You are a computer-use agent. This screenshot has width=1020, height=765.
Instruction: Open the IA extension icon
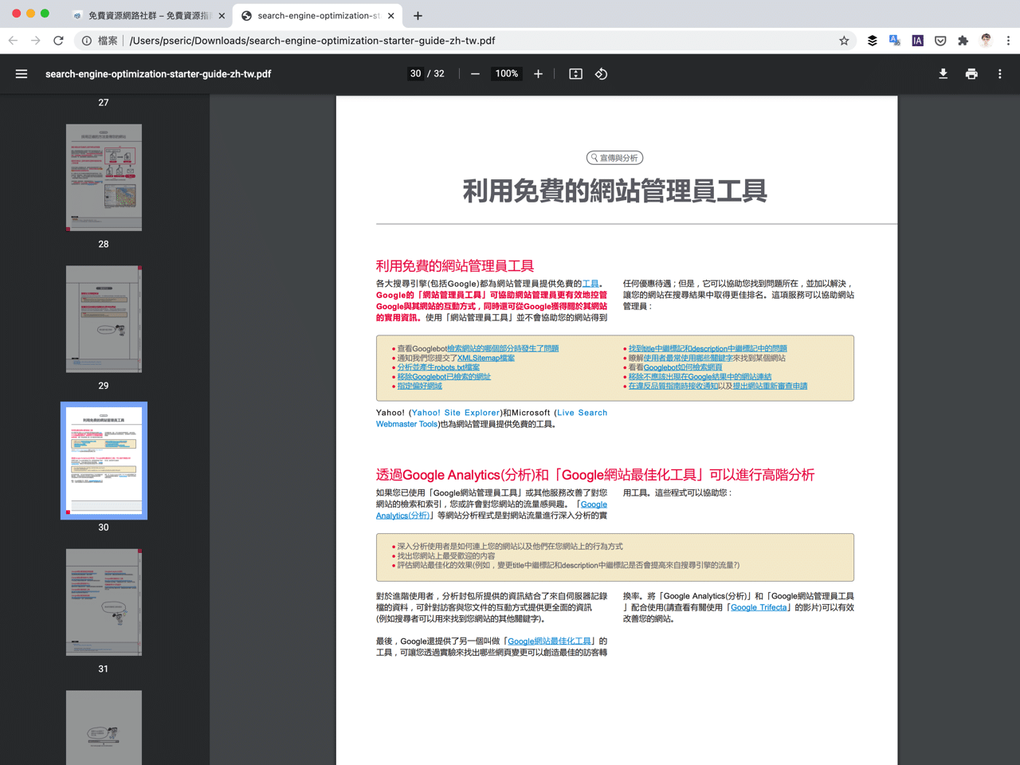pyautogui.click(x=918, y=41)
